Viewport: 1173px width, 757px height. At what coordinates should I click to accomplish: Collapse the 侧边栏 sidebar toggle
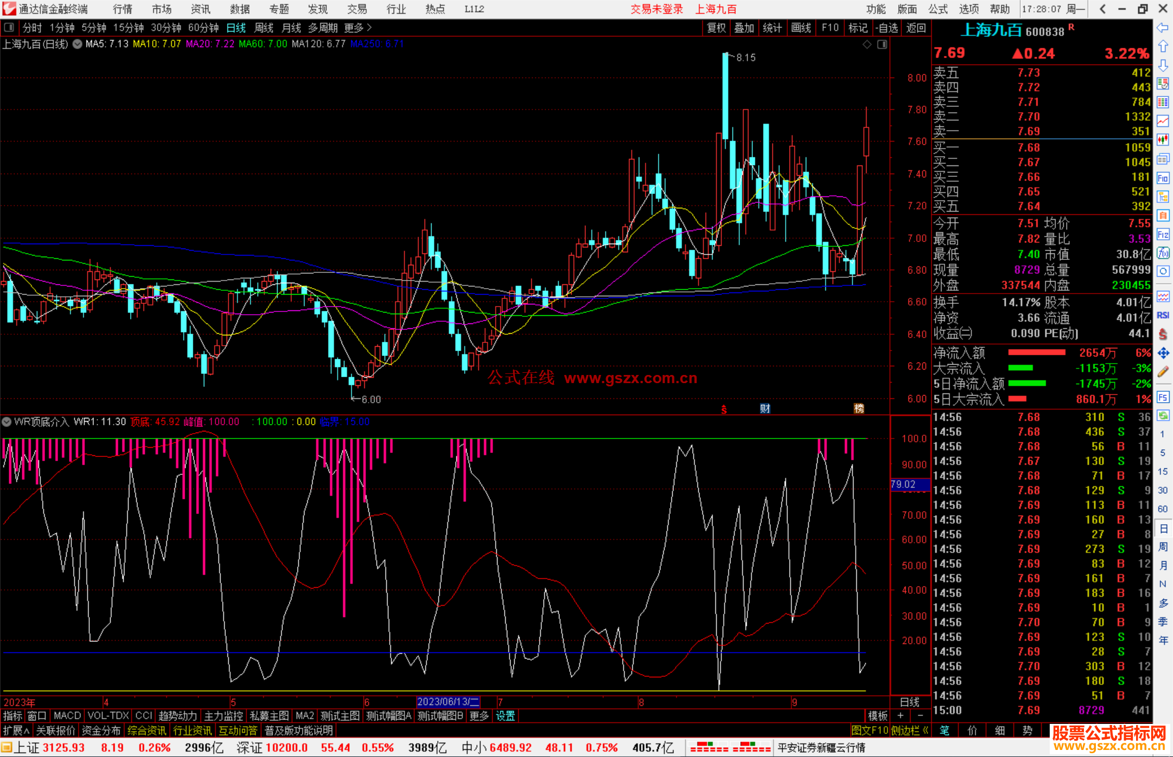(910, 730)
